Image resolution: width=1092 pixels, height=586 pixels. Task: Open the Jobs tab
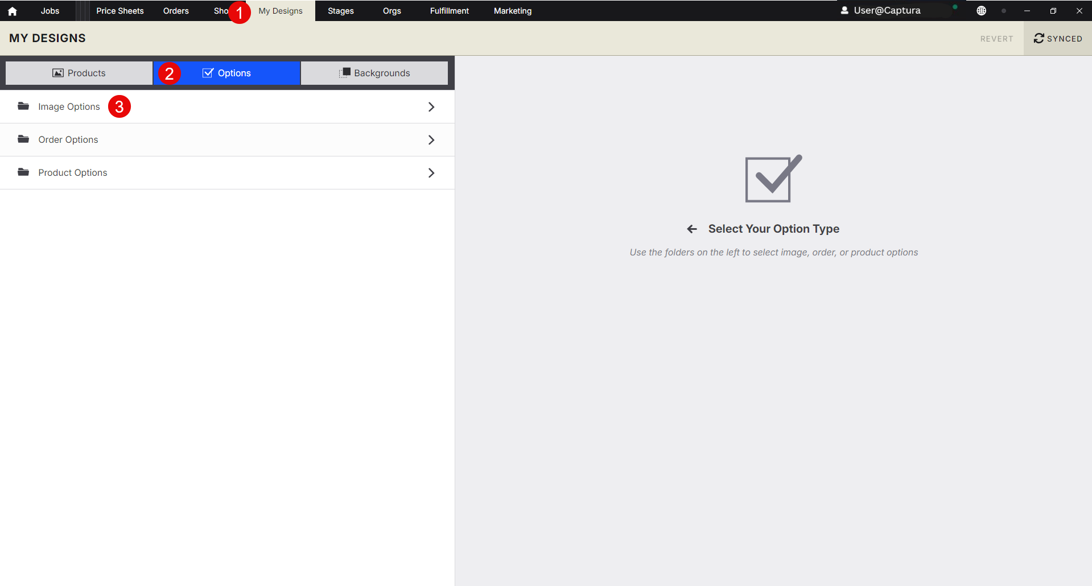pos(50,11)
